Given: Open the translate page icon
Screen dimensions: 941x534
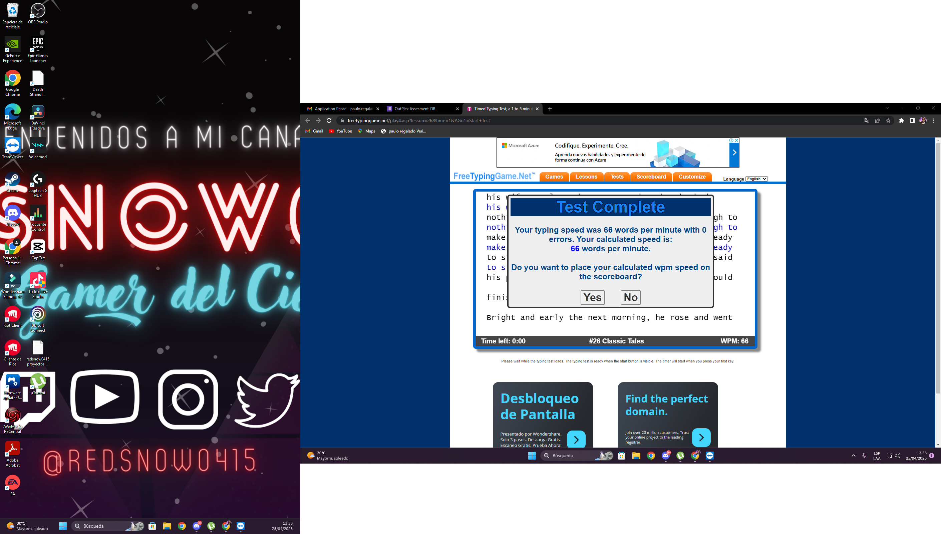Looking at the screenshot, I should click(x=867, y=121).
